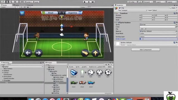178x100 pixels.
Task: Click the in-scene right arrow button
Action: 38,53
